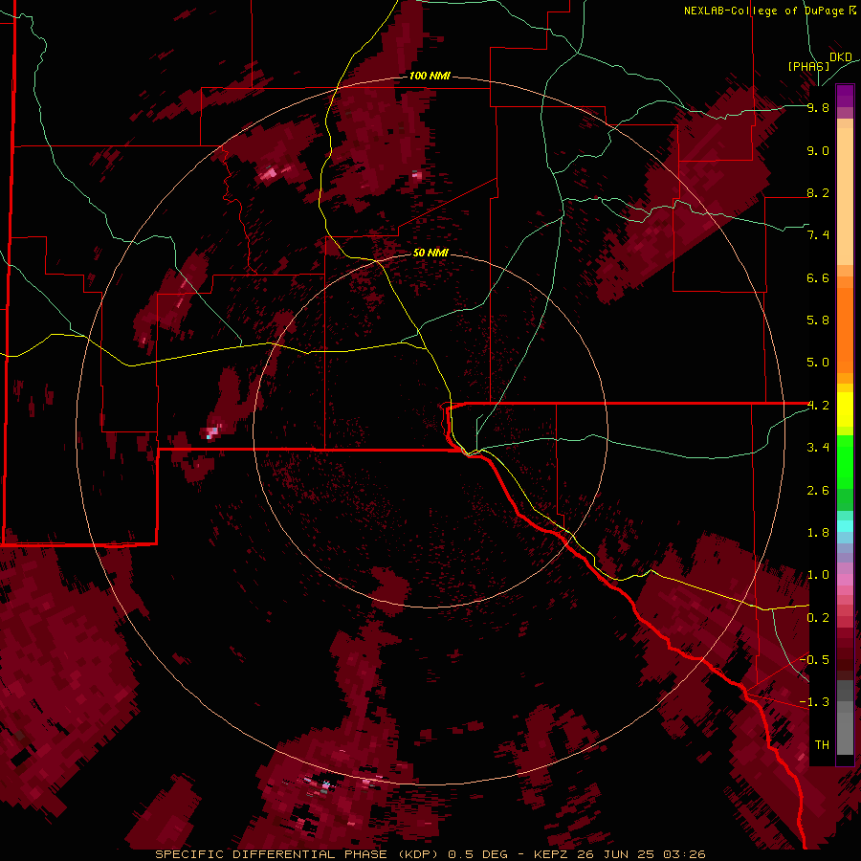This screenshot has height=861, width=861.
Task: Pick the purple swatch atop the color bar
Action: tap(845, 96)
